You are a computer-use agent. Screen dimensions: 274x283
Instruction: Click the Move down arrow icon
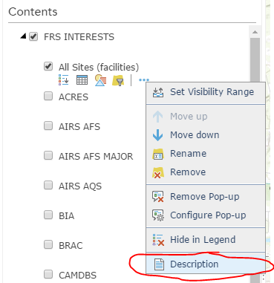pyautogui.click(x=157, y=135)
